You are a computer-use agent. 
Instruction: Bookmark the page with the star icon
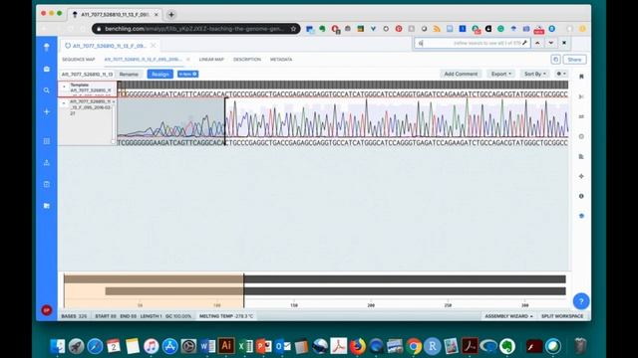coord(293,29)
